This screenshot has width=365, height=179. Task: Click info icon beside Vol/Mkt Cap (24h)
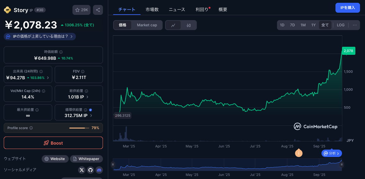point(44,91)
